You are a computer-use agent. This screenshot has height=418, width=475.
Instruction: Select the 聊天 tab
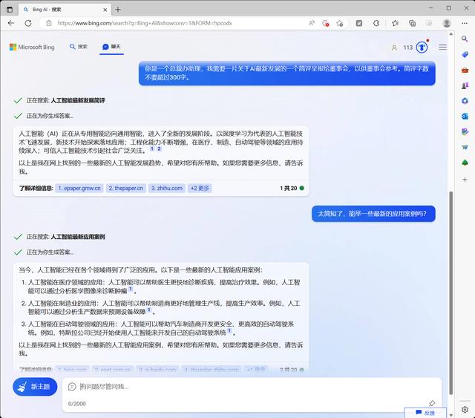pyautogui.click(x=111, y=47)
